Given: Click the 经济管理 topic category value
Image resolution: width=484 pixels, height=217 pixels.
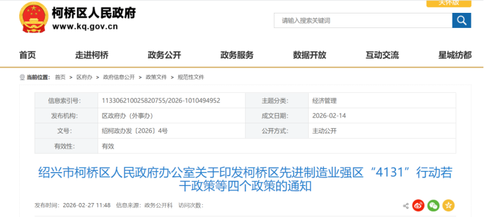Looking at the screenshot, I should coord(325,100).
